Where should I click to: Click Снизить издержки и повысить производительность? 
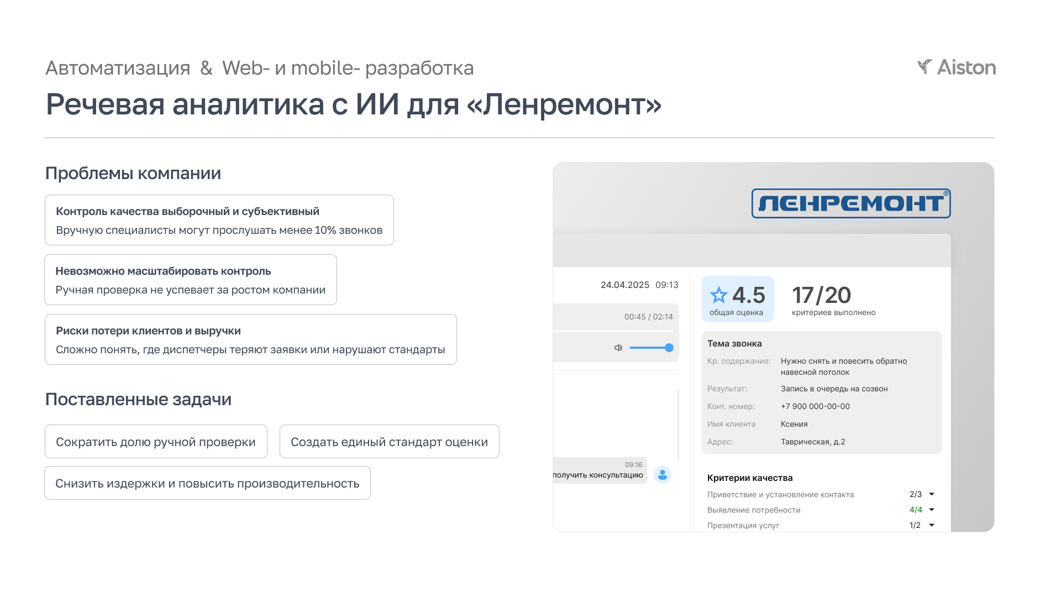point(207,483)
